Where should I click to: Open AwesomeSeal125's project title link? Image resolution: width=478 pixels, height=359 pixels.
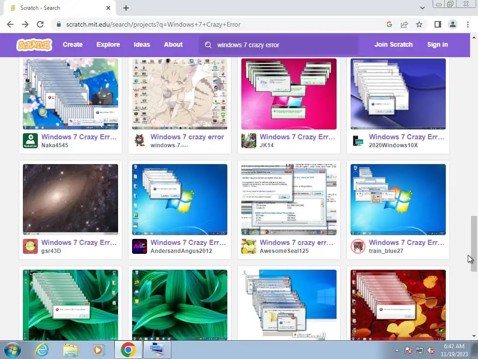[296, 243]
